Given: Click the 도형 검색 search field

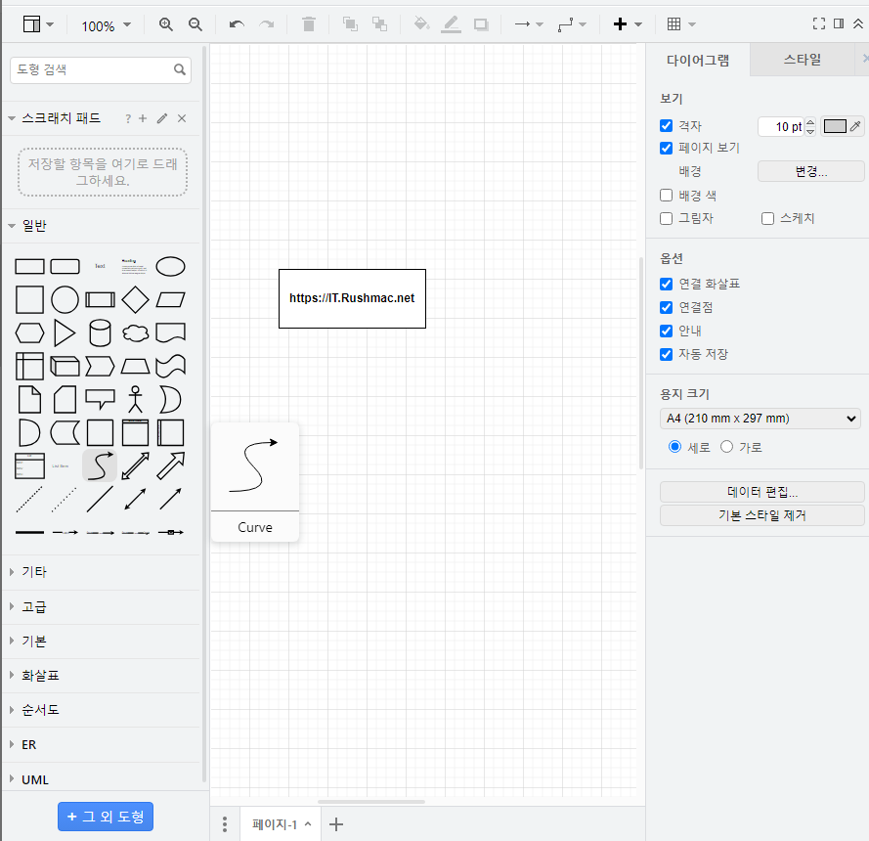Looking at the screenshot, I should coord(101,69).
